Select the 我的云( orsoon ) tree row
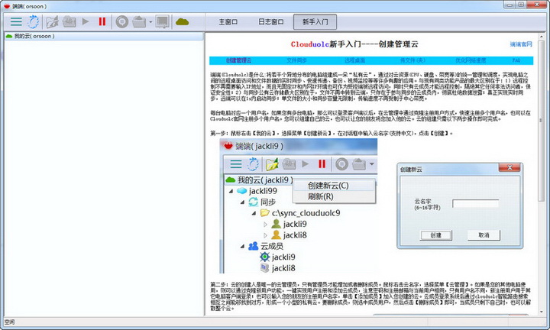The width and height of the screenshot is (550, 330). point(104,36)
